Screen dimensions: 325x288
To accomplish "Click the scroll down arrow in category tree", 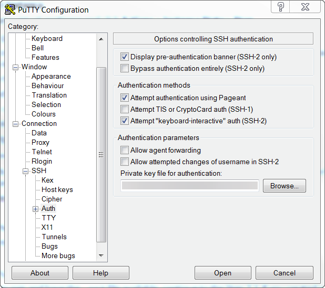I will click(x=101, y=255).
